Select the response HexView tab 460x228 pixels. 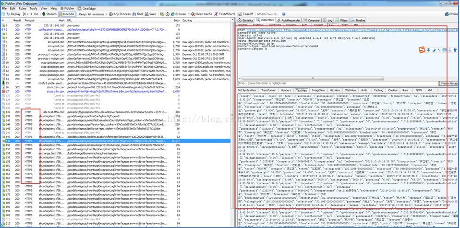[335, 90]
